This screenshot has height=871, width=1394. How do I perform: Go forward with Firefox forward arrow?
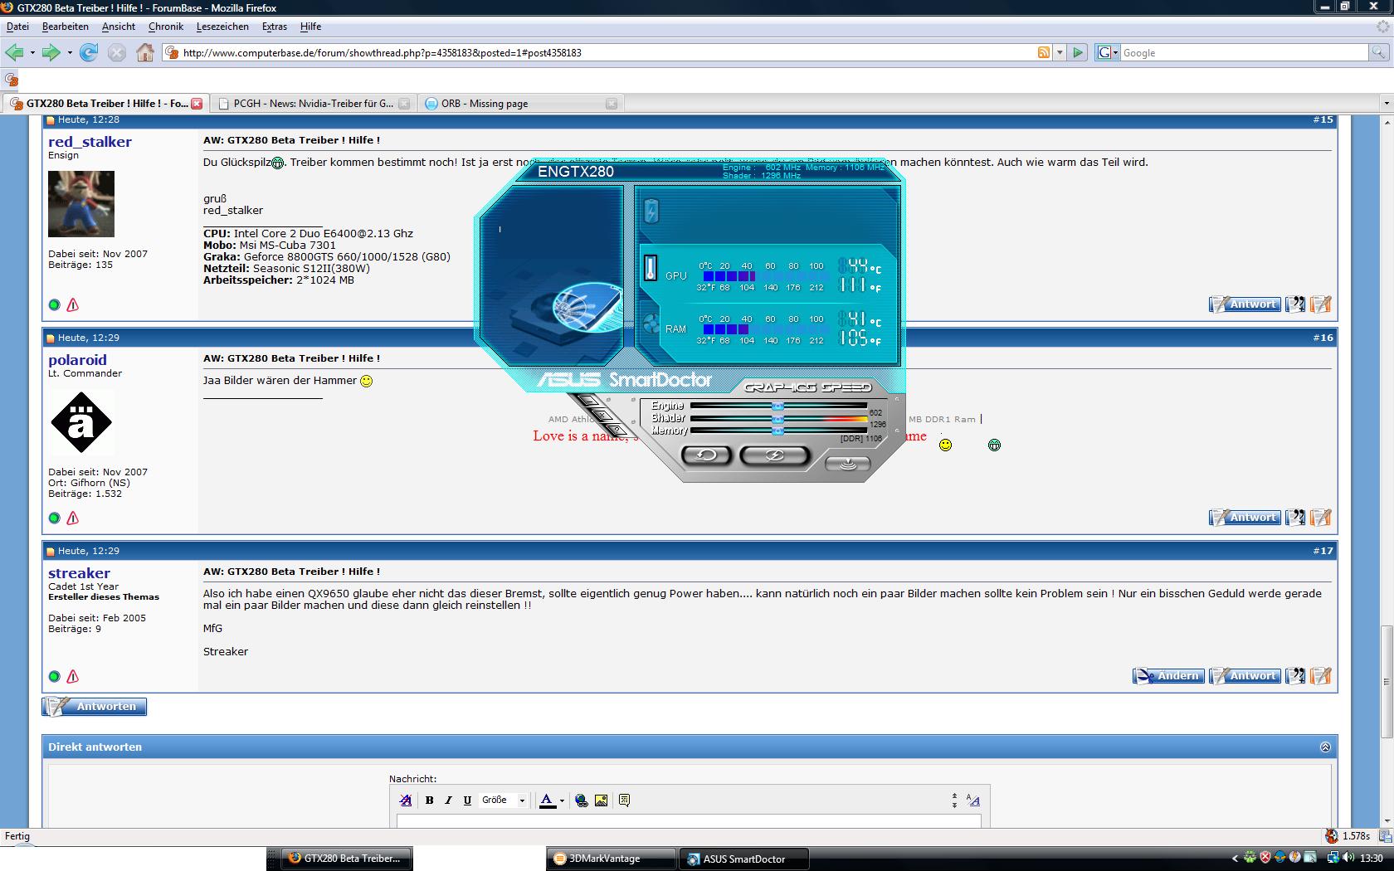coord(51,52)
